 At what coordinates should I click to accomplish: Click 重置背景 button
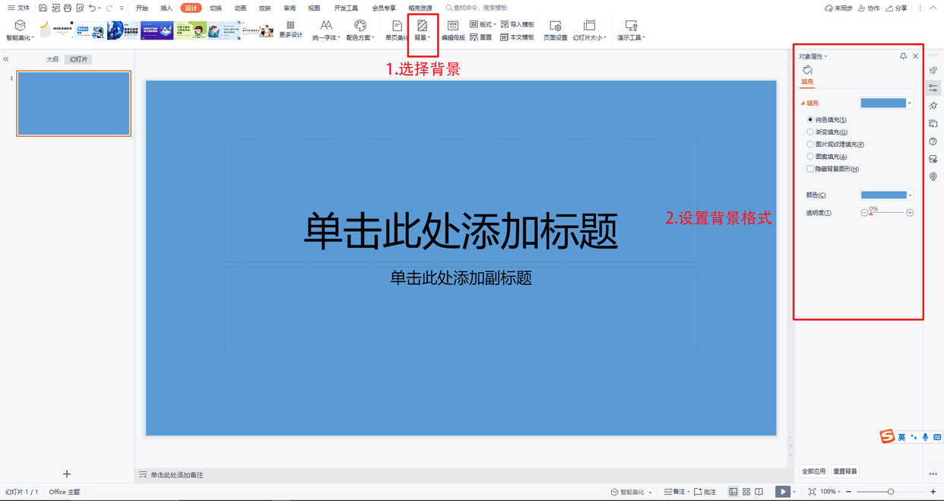click(845, 471)
